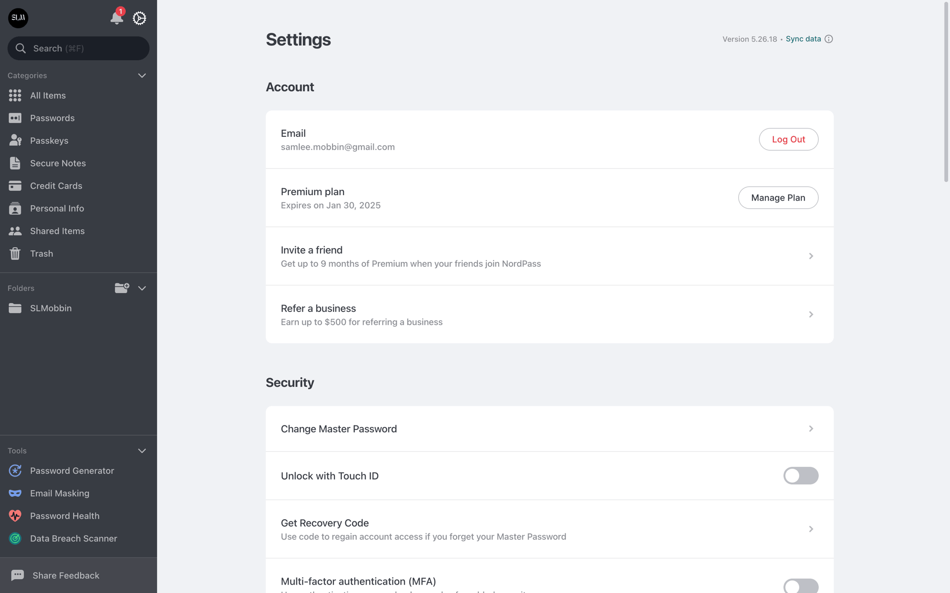This screenshot has width=950, height=593.
Task: Click the Password Health heart icon
Action: (15, 516)
